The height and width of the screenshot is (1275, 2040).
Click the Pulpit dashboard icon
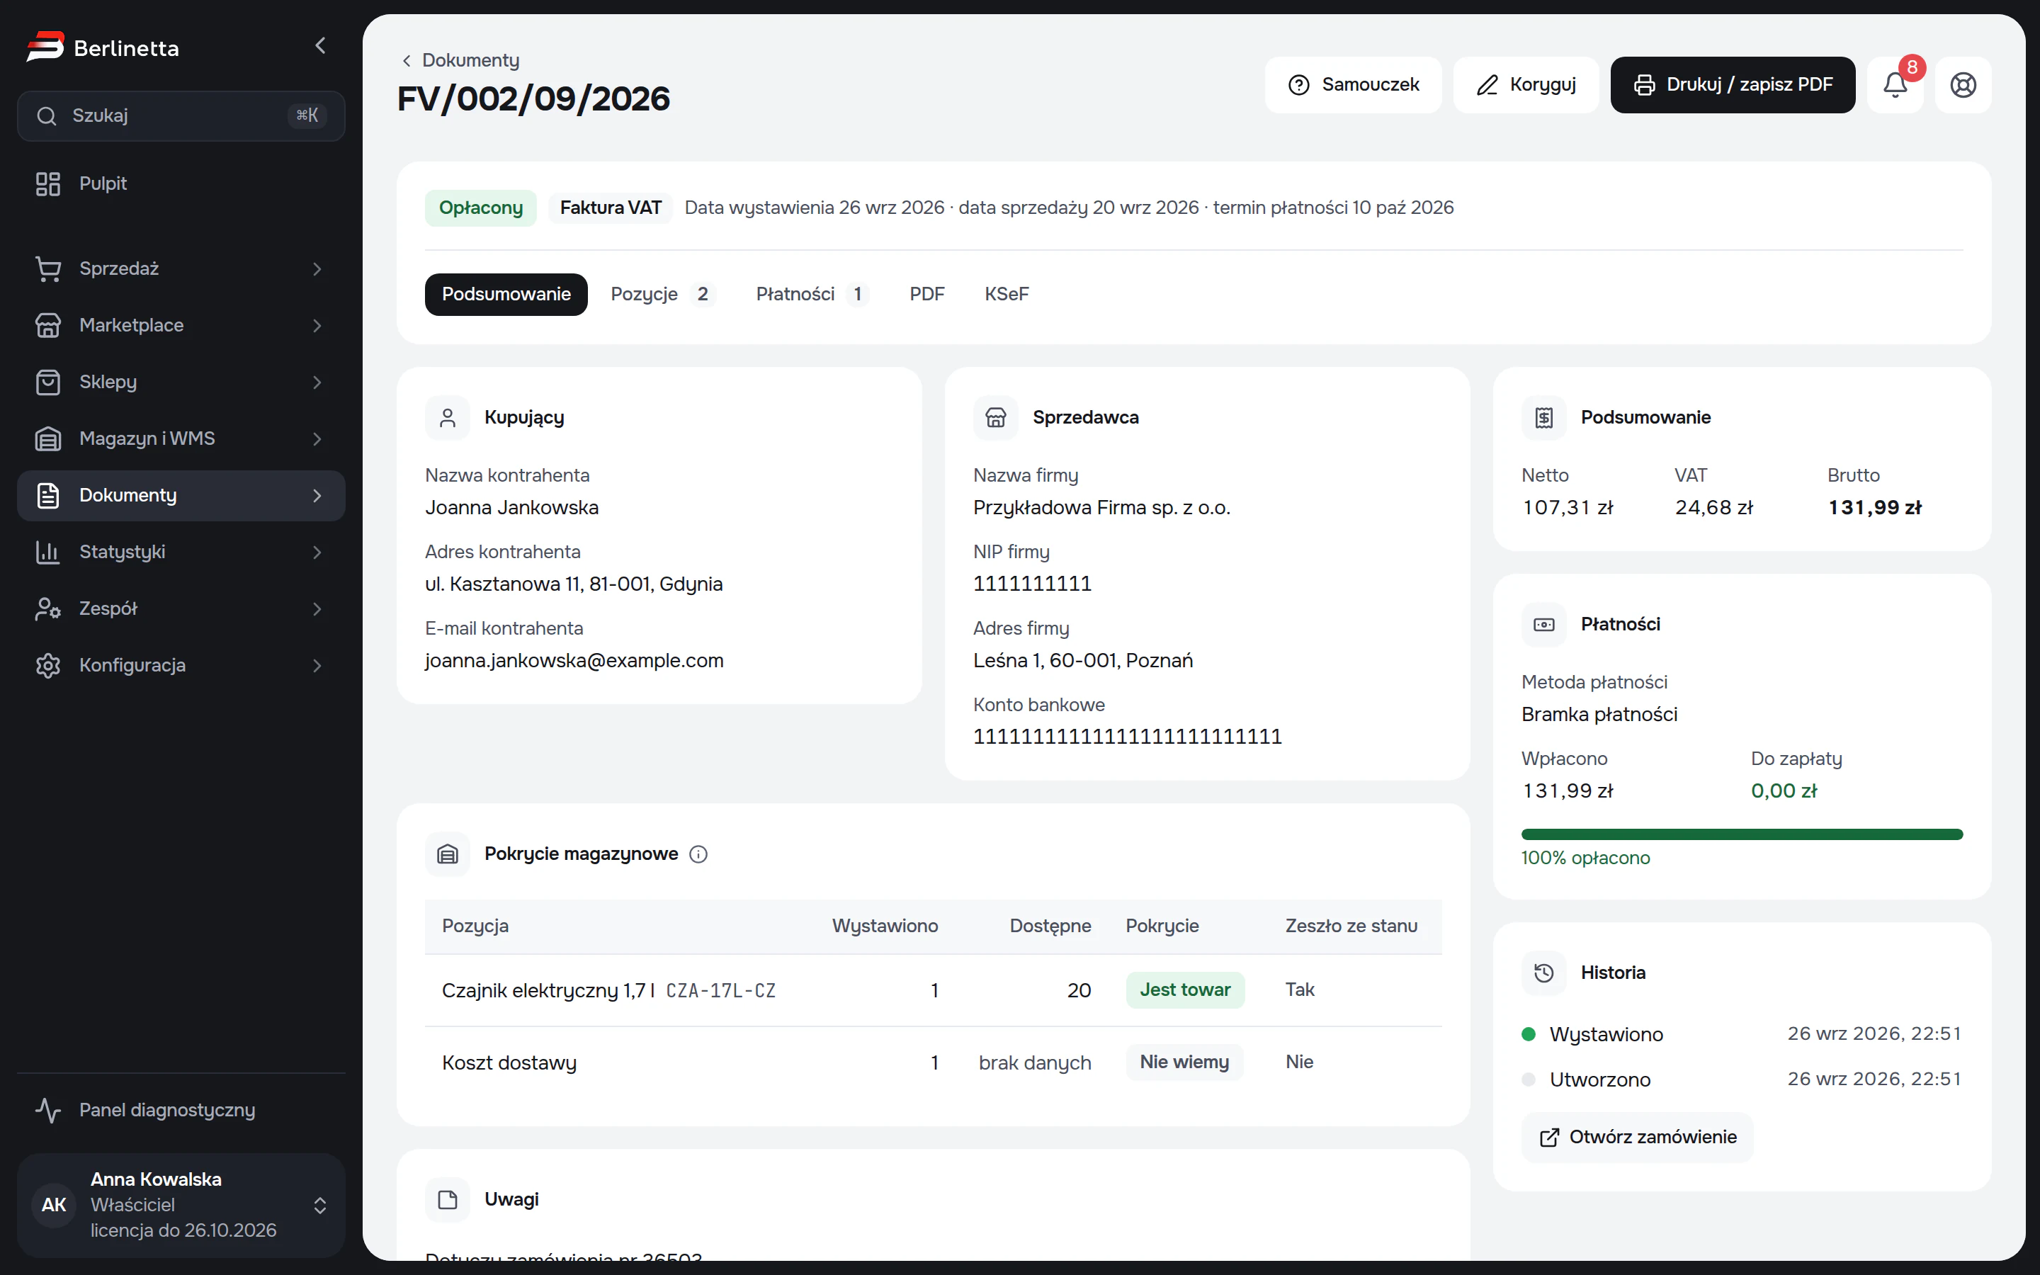pos(48,184)
